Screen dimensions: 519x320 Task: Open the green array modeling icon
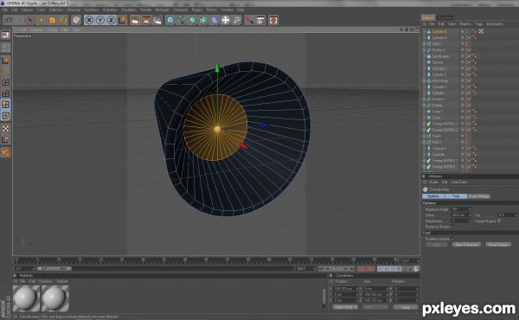(203, 20)
